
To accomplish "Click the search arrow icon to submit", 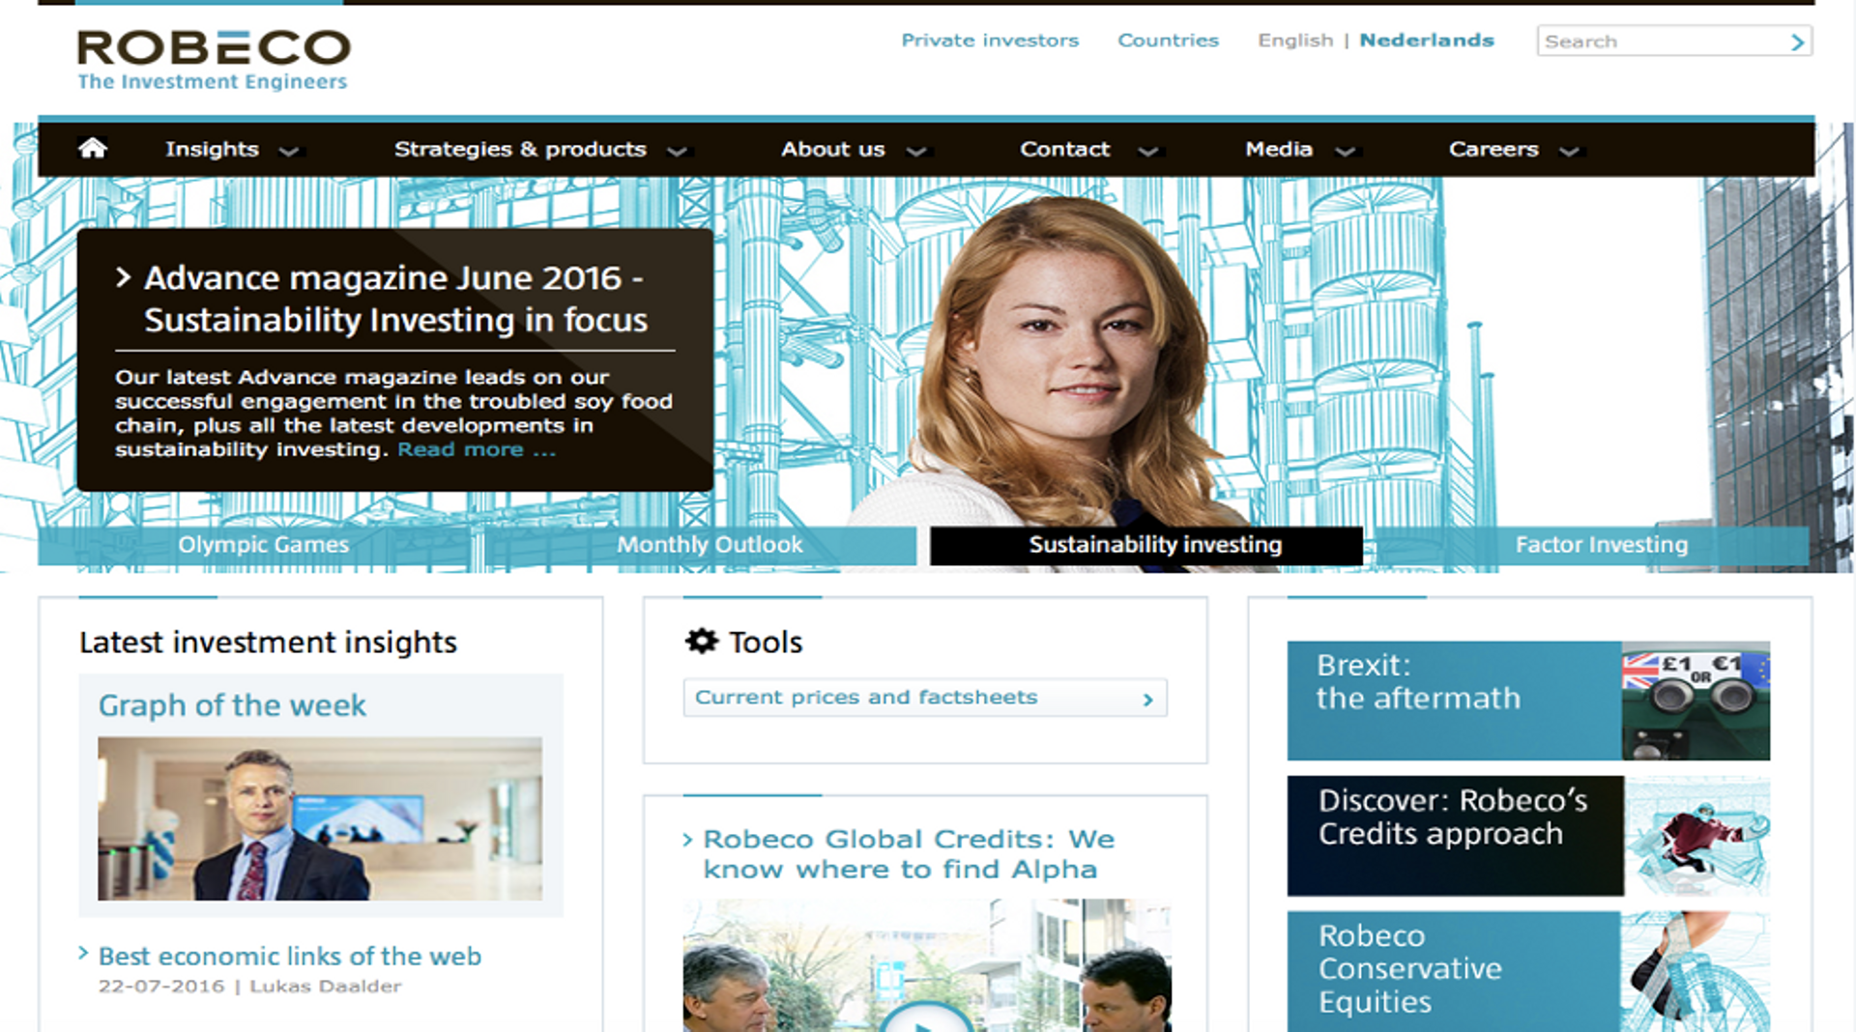I will 1796,42.
